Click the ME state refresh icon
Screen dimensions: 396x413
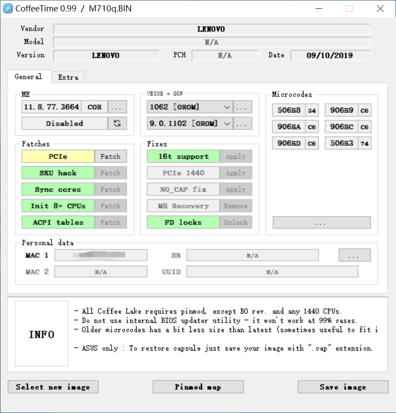(117, 123)
